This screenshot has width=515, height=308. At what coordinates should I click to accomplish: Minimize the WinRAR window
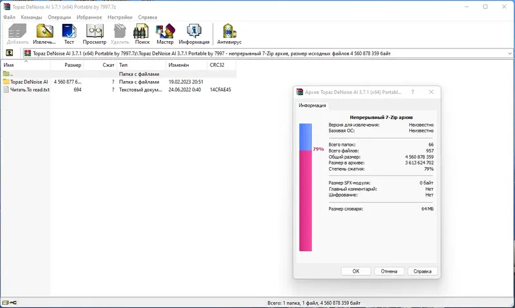466,6
